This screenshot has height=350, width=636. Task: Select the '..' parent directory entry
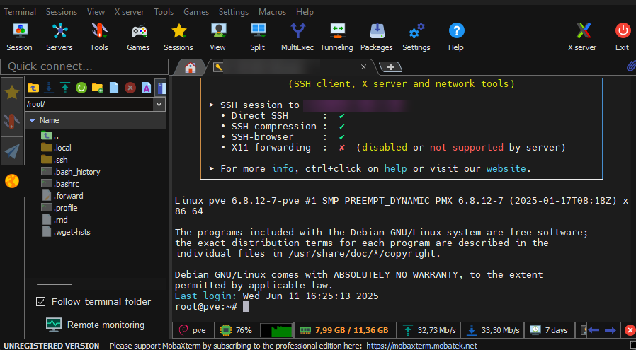[x=50, y=136]
